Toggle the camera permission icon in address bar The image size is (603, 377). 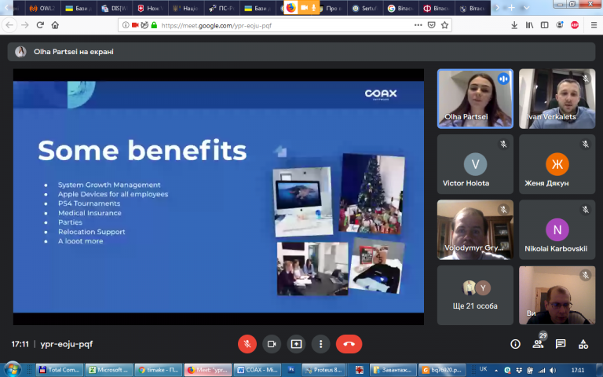(135, 25)
